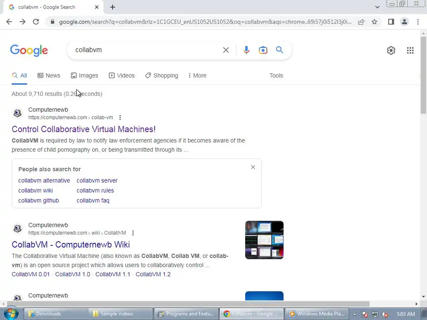Open the Google apps grid

click(x=410, y=50)
